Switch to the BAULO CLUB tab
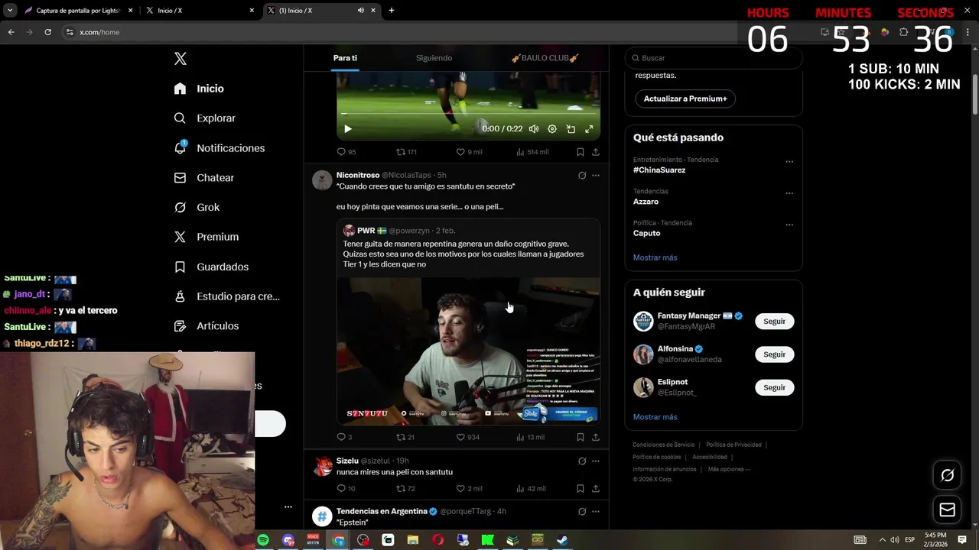This screenshot has height=550, width=979. click(x=545, y=58)
